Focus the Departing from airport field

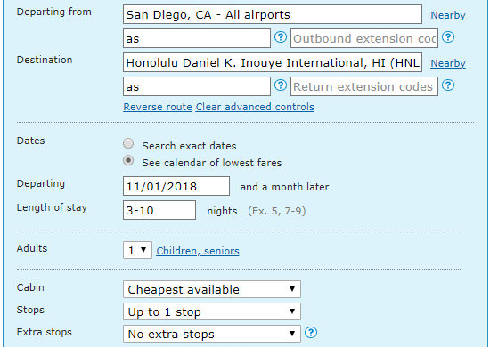point(273,14)
